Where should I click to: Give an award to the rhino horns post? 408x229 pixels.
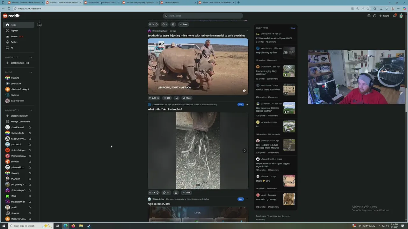click(x=176, y=98)
